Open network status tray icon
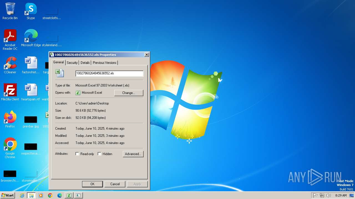This screenshot has width=355, height=199. (x=322, y=195)
